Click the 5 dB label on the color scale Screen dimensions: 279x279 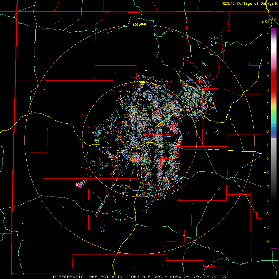[268, 62]
